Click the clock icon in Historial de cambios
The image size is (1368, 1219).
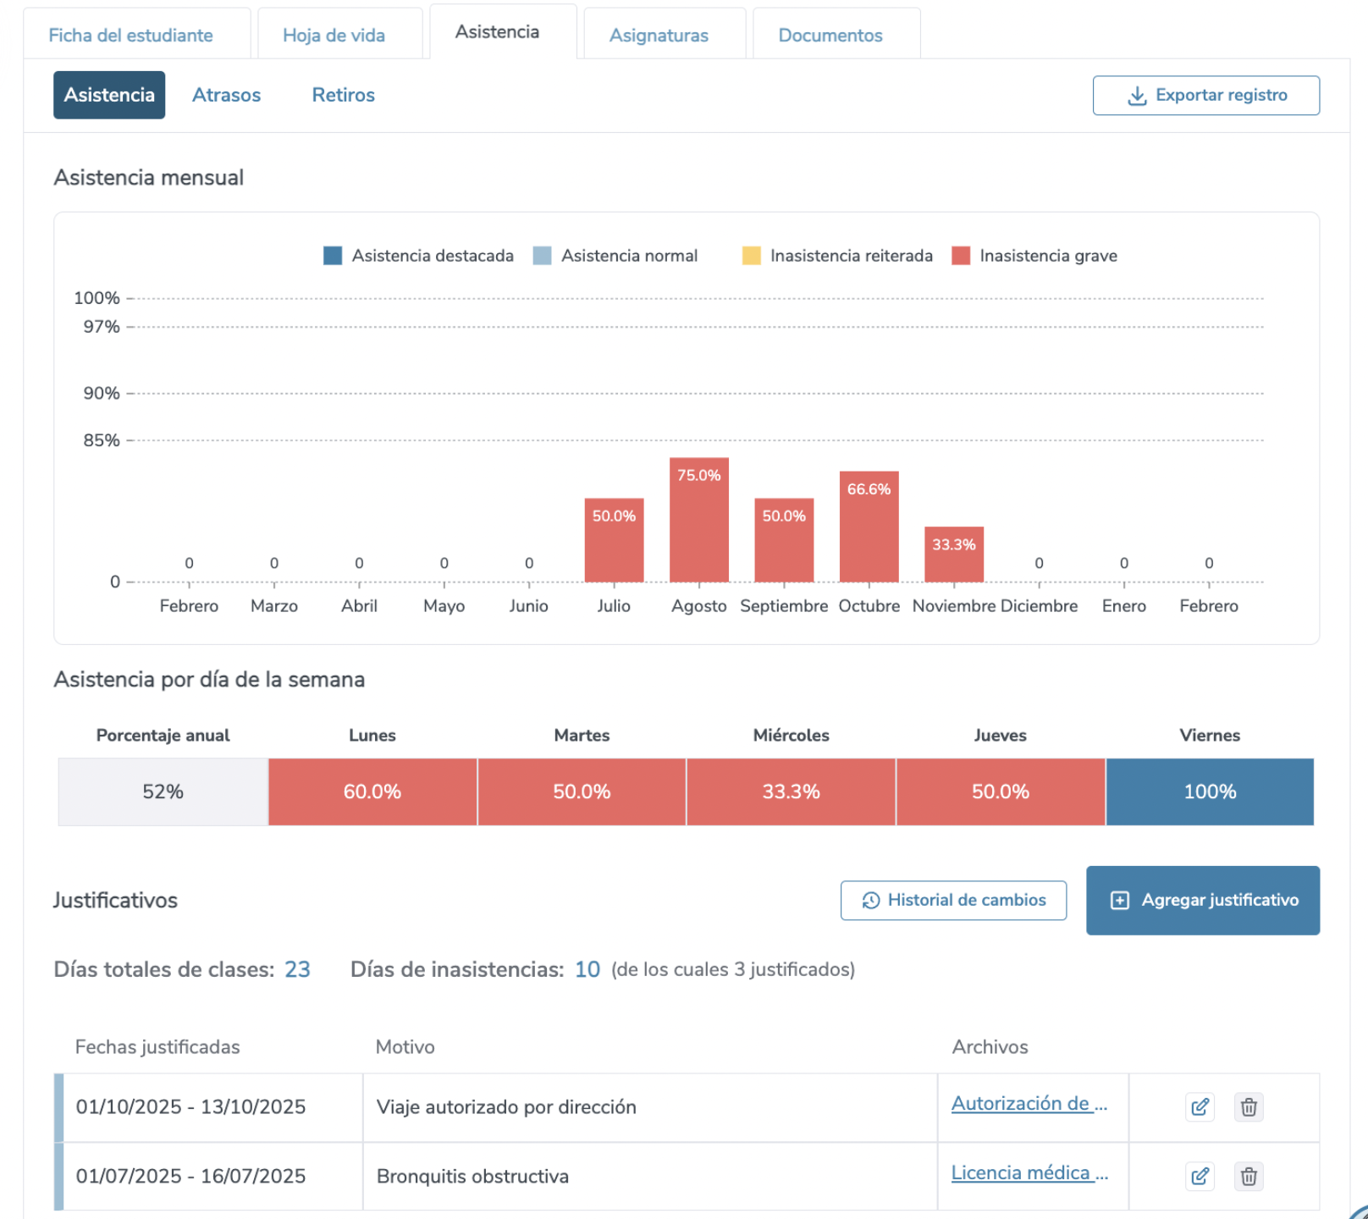pyautogui.click(x=870, y=901)
